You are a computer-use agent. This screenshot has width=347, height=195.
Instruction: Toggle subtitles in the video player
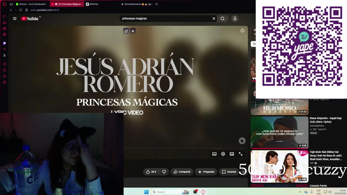214,154
